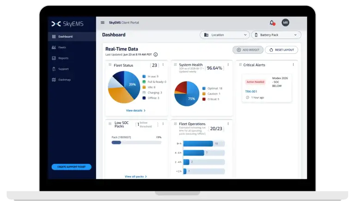
Task: Expand the Location dropdown
Action: click(x=225, y=35)
